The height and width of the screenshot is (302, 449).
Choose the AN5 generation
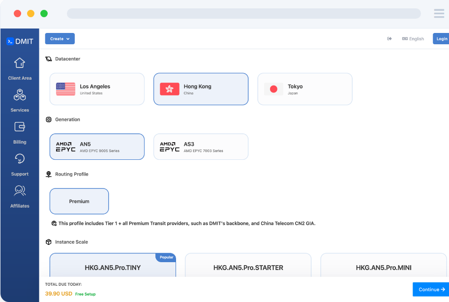[97, 147]
